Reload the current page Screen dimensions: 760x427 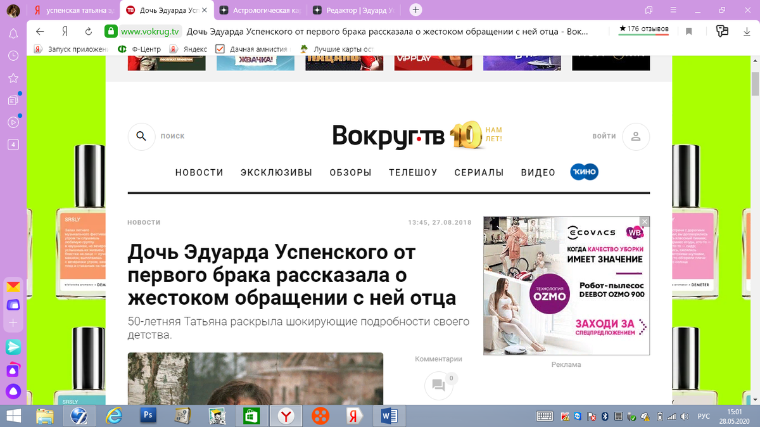[89, 31]
